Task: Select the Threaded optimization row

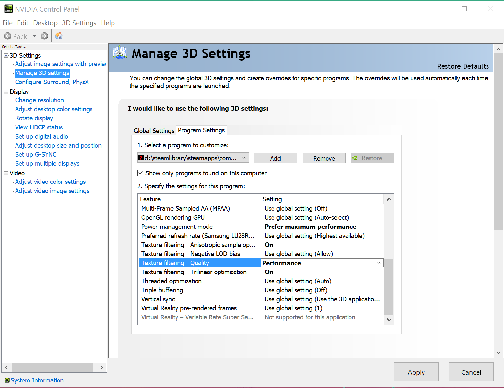Action: 261,281
